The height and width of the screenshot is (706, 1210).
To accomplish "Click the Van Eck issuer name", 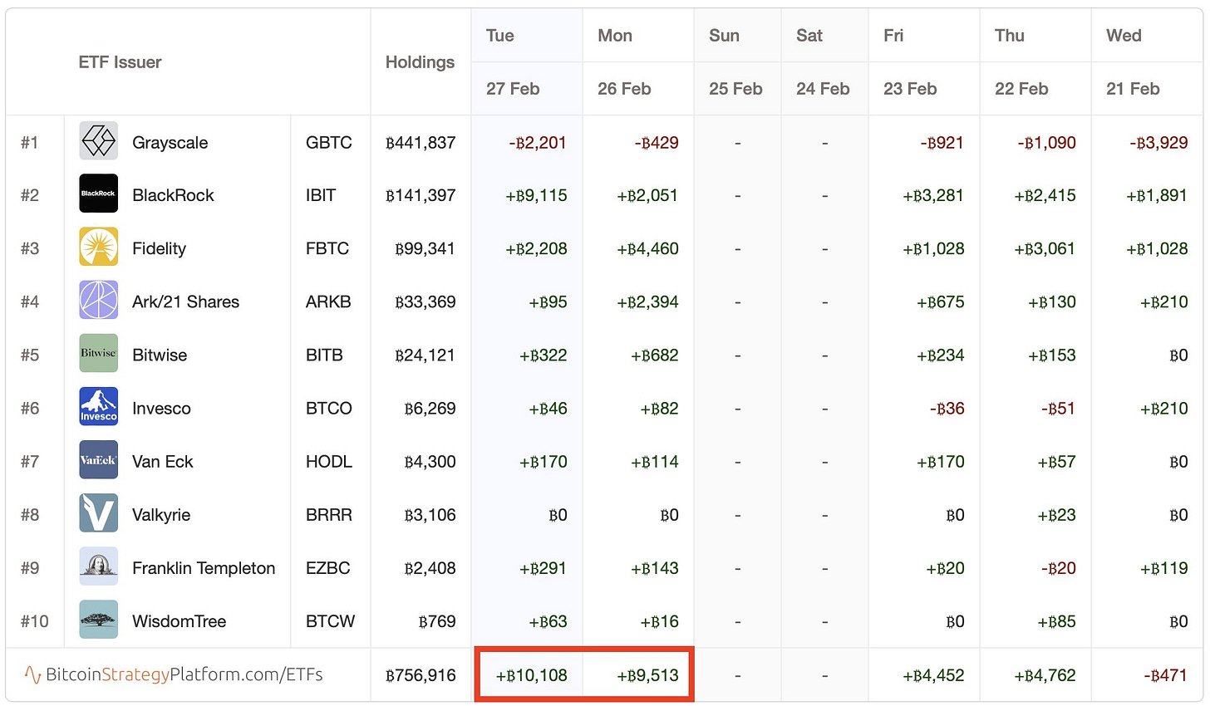I will (x=162, y=461).
